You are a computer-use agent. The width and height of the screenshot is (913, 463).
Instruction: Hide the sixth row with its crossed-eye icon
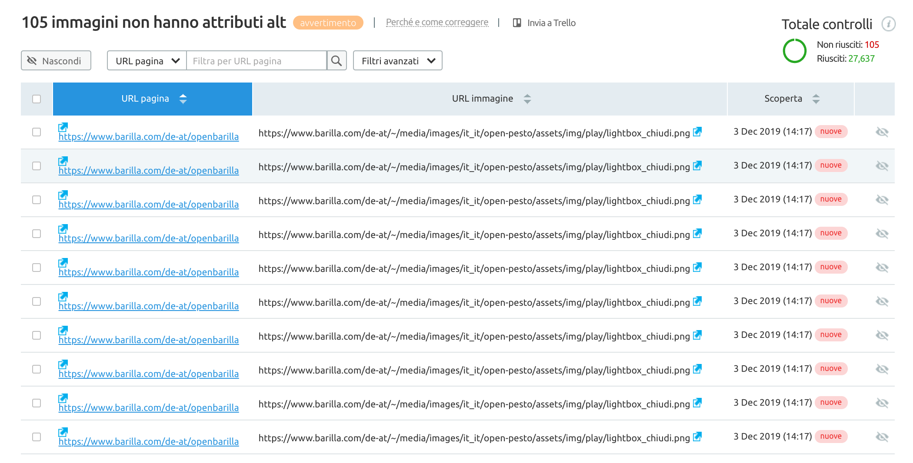(882, 301)
